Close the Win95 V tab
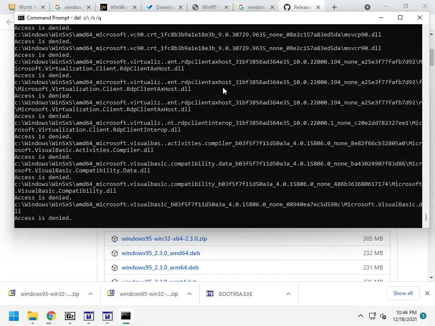Image resolution: width=435 pixels, height=326 pixels. (x=226, y=7)
